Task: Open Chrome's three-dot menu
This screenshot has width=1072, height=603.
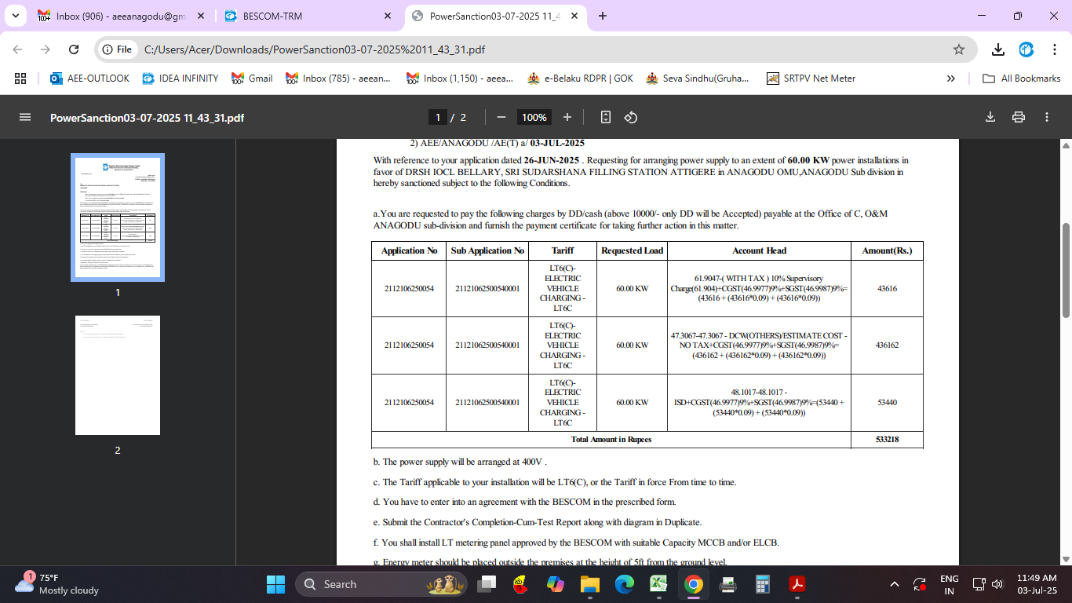Action: pyautogui.click(x=1055, y=49)
